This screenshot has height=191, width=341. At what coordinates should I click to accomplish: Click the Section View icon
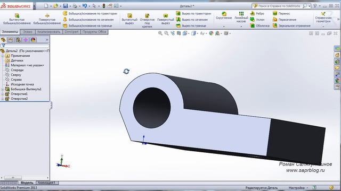(178, 33)
